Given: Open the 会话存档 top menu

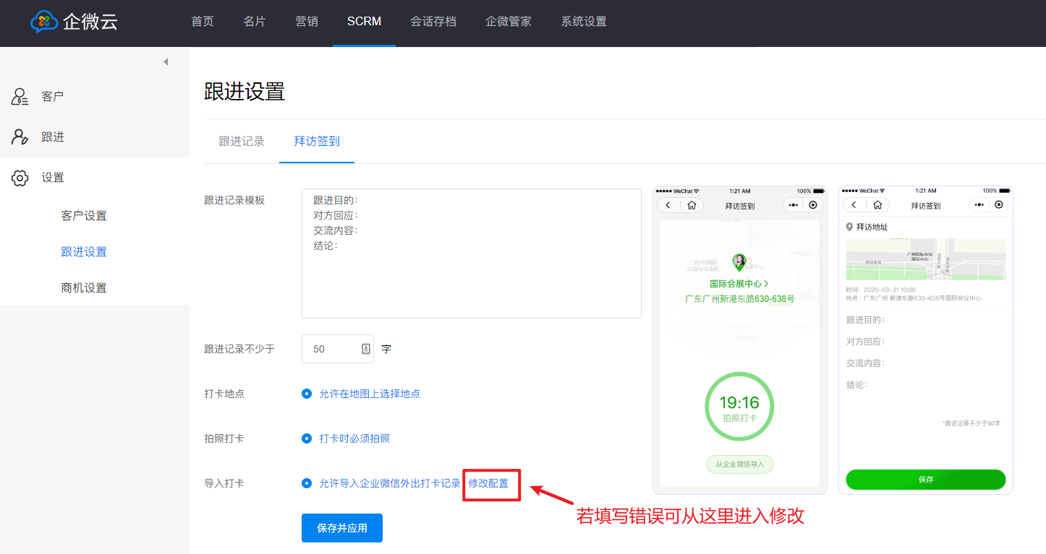Looking at the screenshot, I should pyautogui.click(x=433, y=22).
